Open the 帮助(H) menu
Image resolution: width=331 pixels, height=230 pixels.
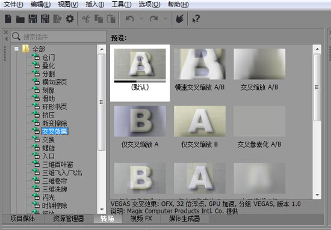tap(178, 4)
